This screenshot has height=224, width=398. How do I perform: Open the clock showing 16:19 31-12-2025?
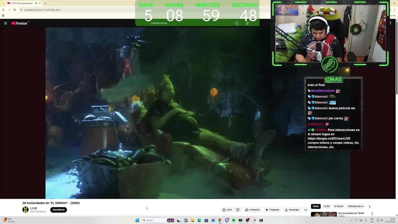click(390, 220)
